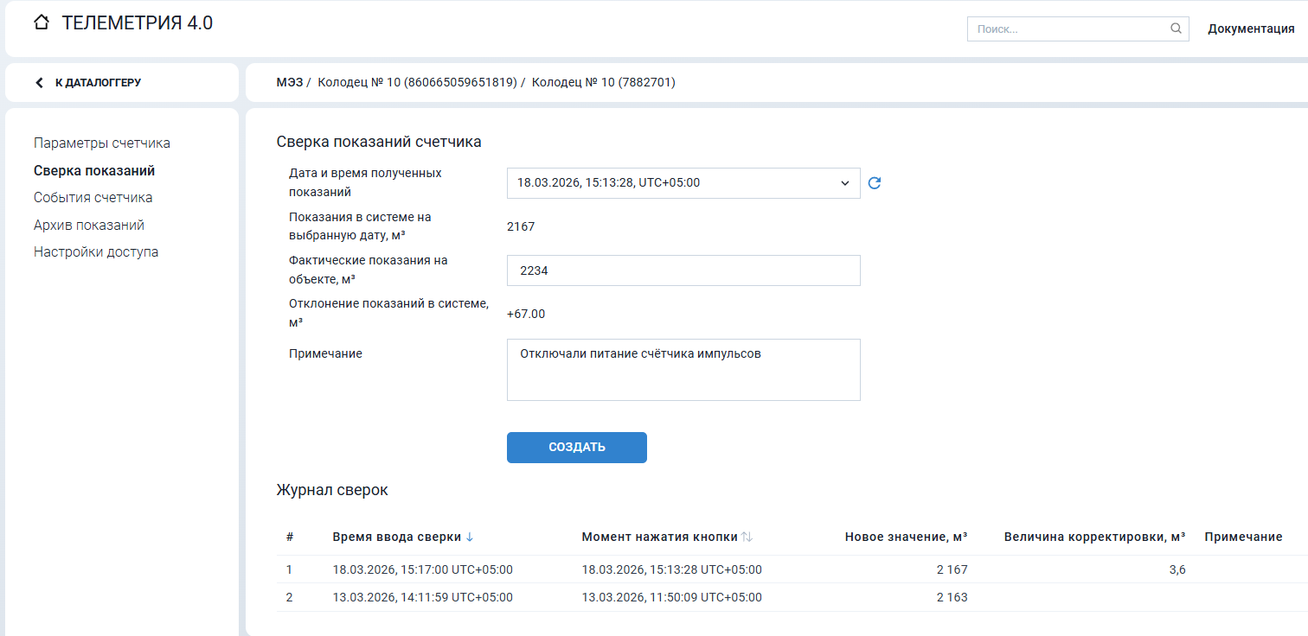Click МЭЗ breadcrumb link
The width and height of the screenshot is (1308, 636).
pos(290,83)
